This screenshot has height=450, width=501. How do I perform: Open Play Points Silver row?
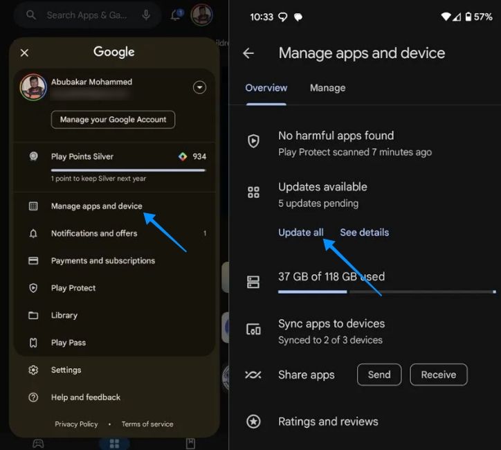pos(115,167)
